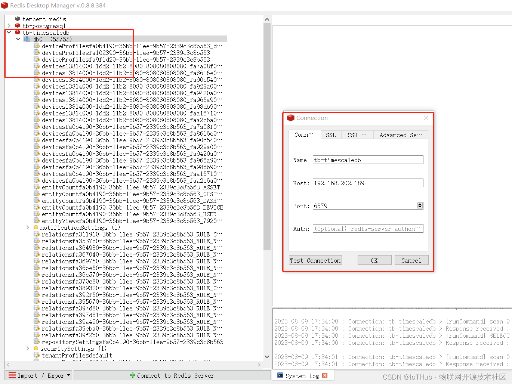Click key icon of entityCount ASSET entry
The image size is (512, 384).
[x=37, y=187]
